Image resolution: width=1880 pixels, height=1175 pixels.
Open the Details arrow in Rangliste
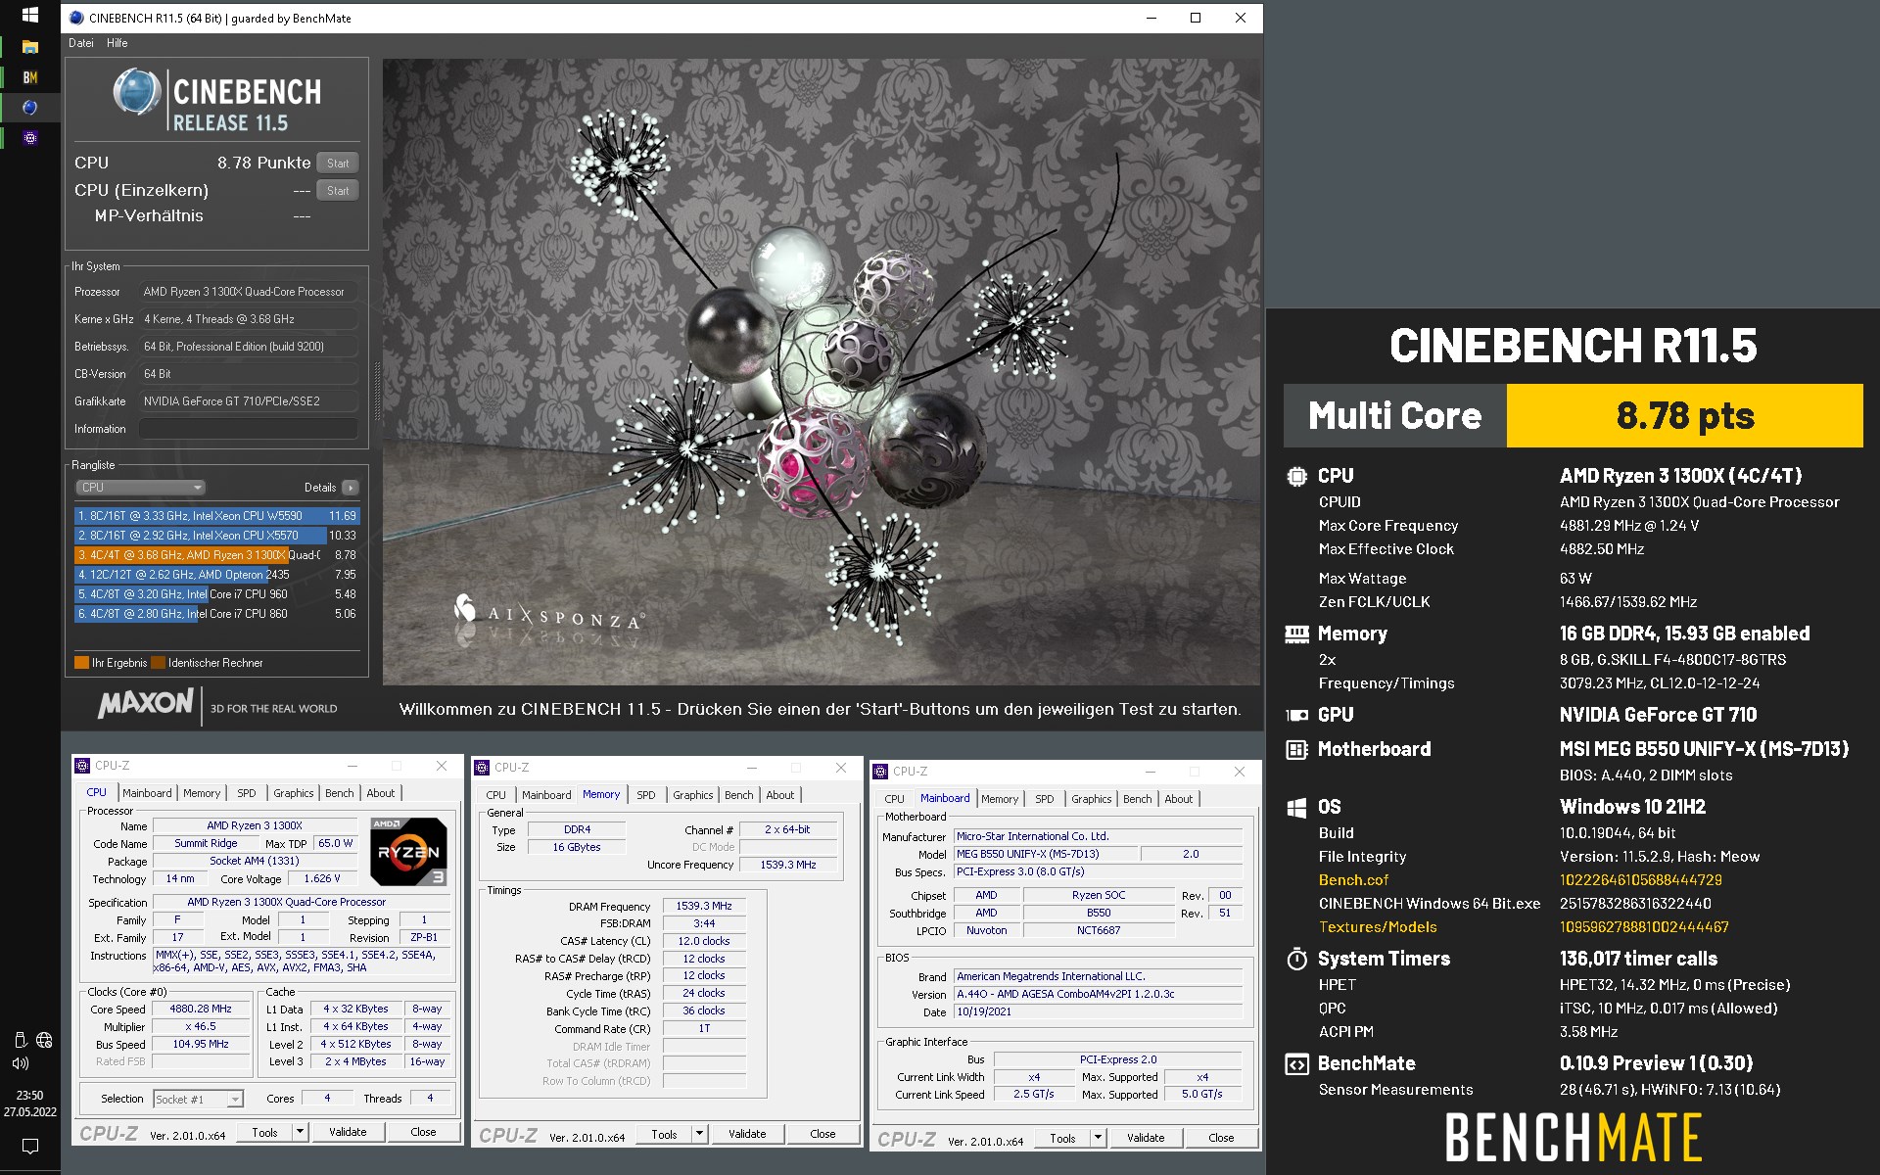point(351,488)
